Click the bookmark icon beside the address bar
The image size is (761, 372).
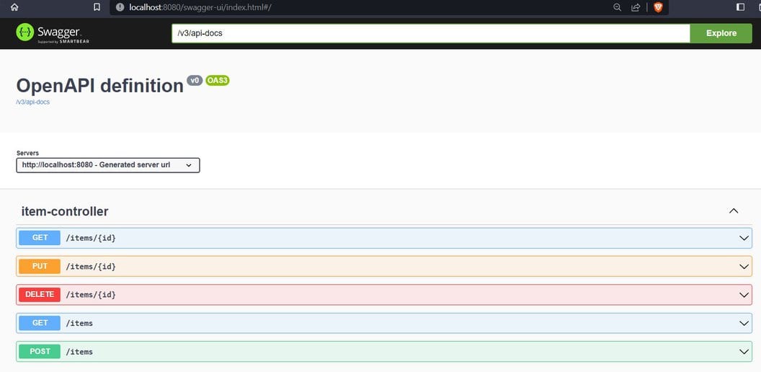pos(97,7)
